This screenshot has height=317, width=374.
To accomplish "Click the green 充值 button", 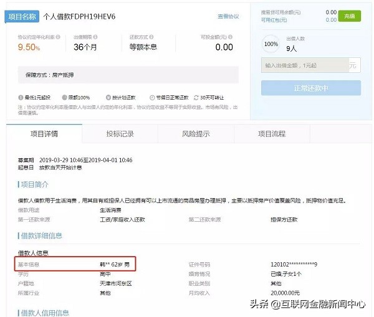I will (x=350, y=16).
